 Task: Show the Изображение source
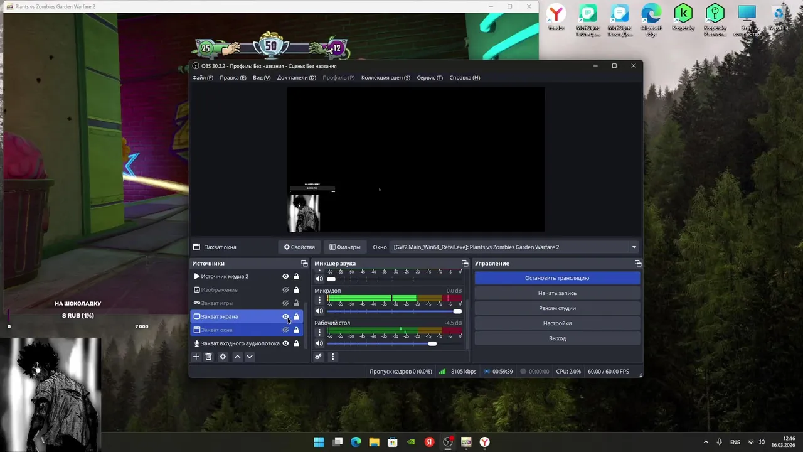tap(285, 290)
